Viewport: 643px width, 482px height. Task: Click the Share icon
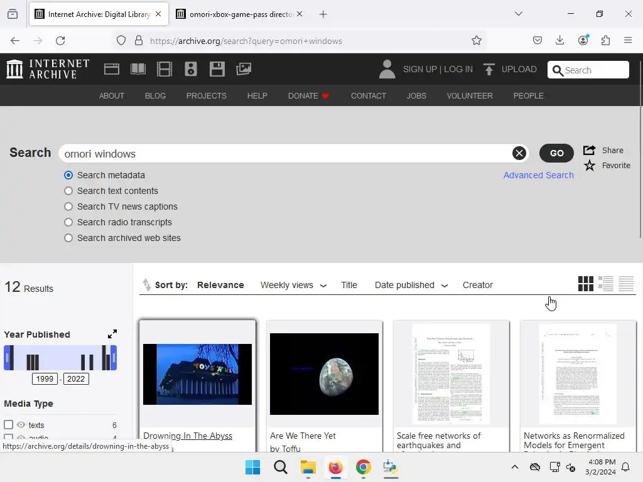(589, 151)
